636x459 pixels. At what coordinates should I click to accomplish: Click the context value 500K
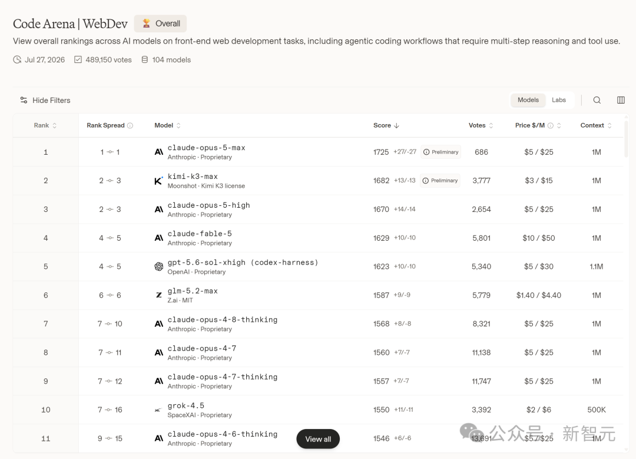pos(596,410)
